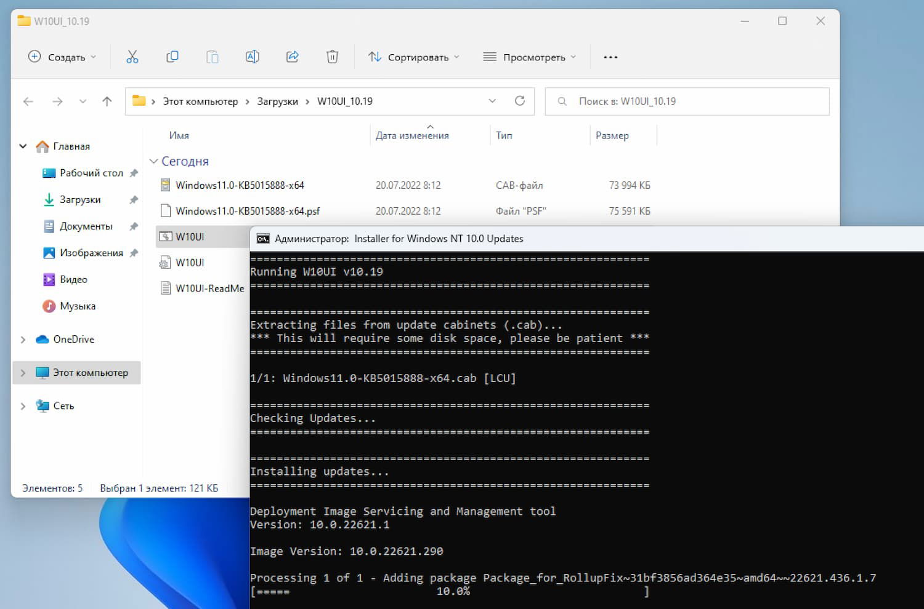Sort by the Тип column header

click(504, 135)
